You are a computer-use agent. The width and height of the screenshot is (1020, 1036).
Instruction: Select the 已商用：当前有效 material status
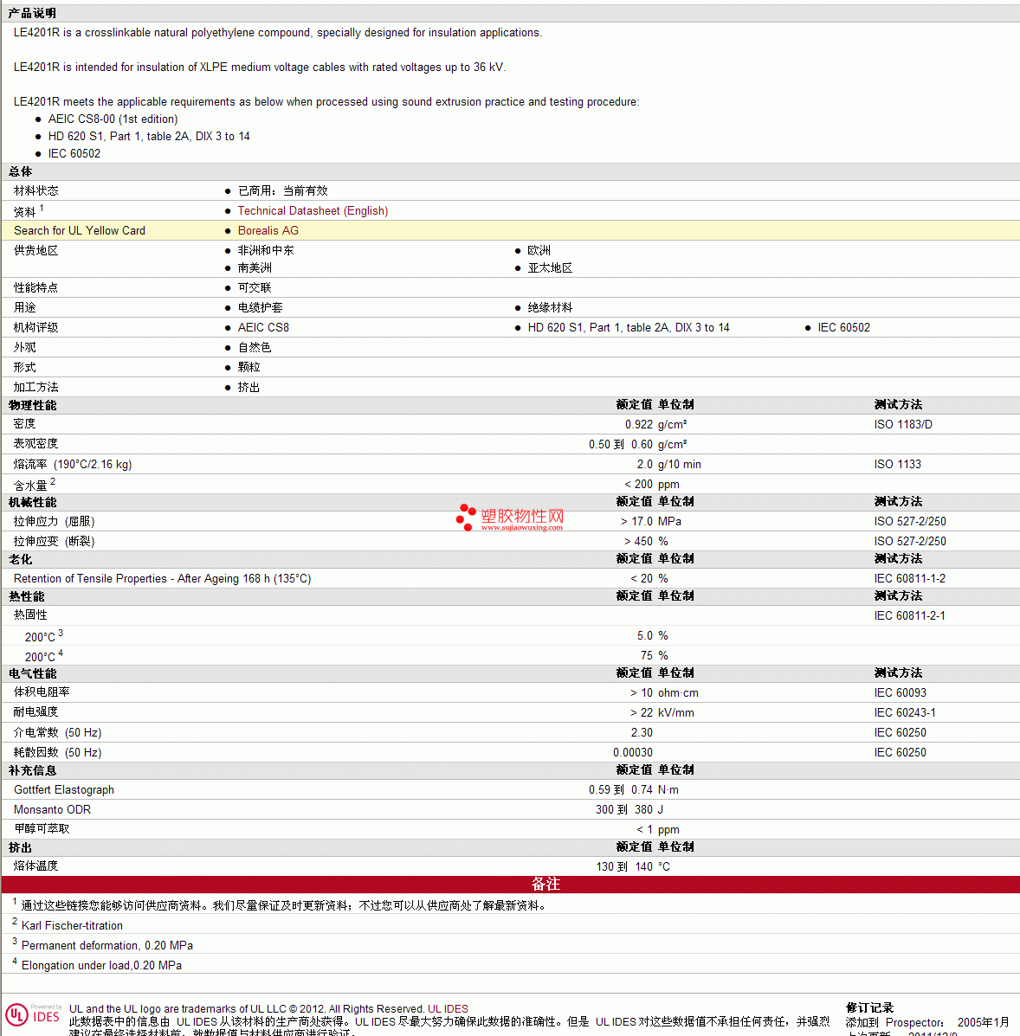pyautogui.click(x=283, y=190)
